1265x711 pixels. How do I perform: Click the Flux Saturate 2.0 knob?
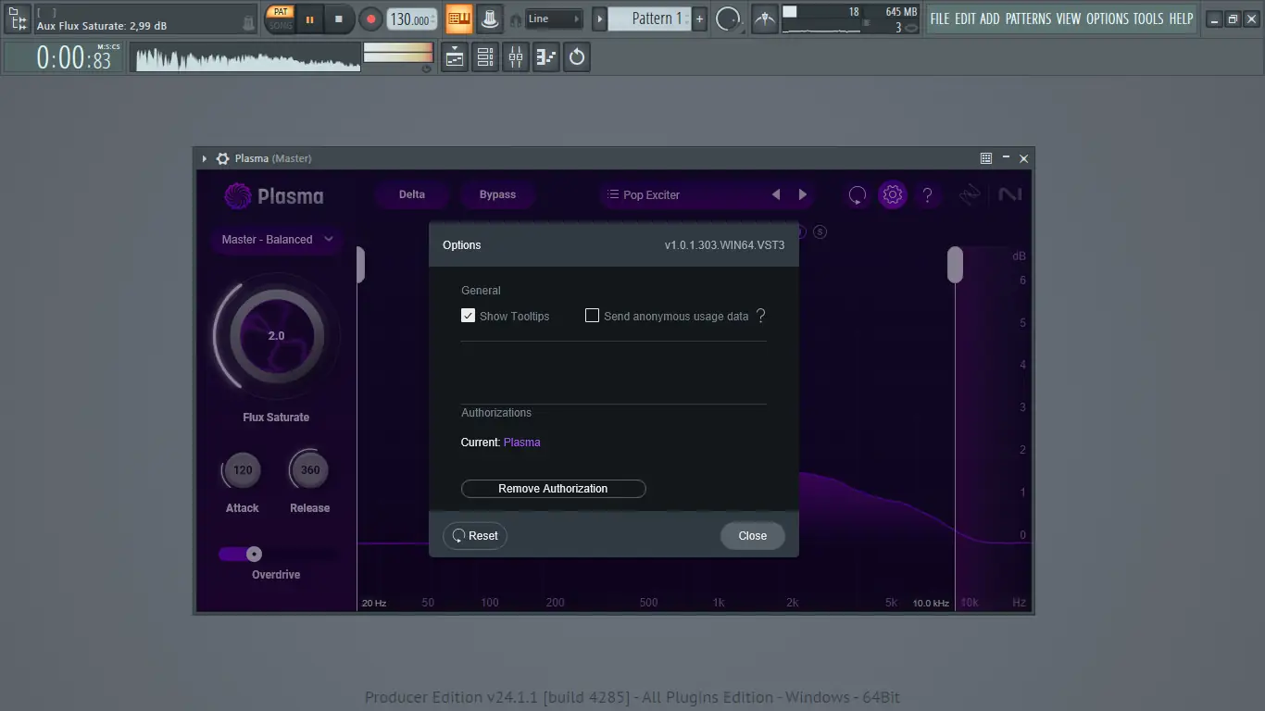[276, 335]
